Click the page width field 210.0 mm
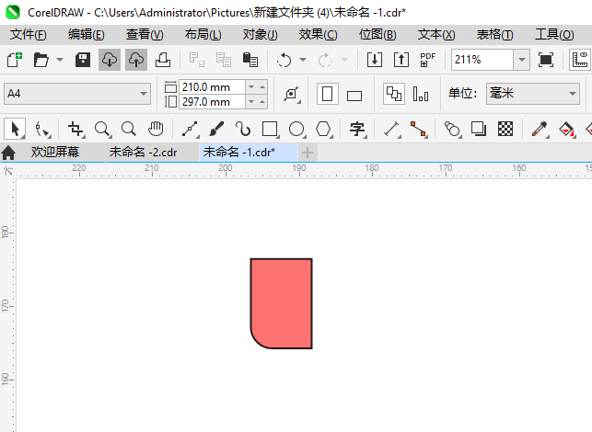The width and height of the screenshot is (592, 432). coord(212,87)
